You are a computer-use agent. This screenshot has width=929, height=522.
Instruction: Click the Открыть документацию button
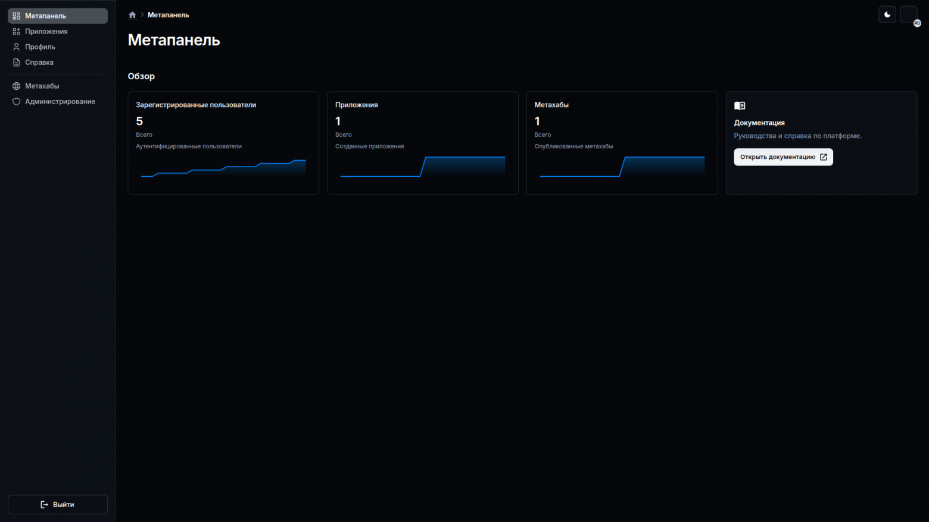[783, 157]
